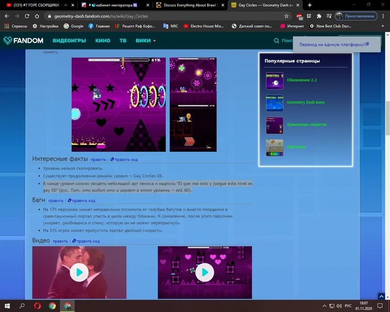Open Персонаж popular page
This screenshot has height=312, width=390.
[x=296, y=147]
